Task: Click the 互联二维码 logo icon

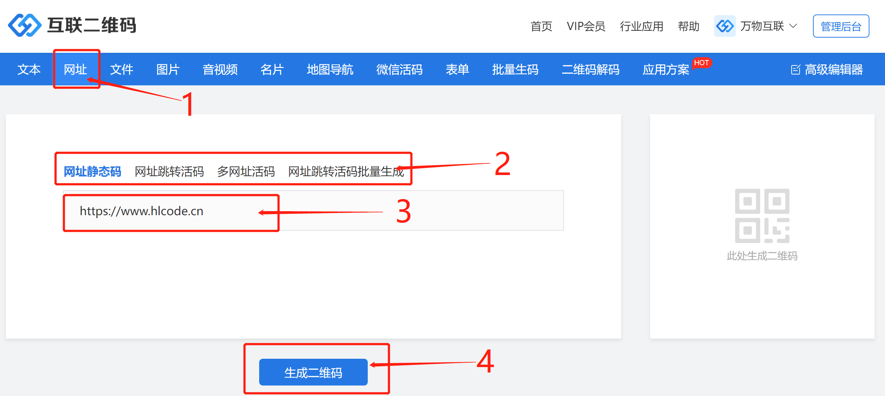Action: [x=25, y=25]
